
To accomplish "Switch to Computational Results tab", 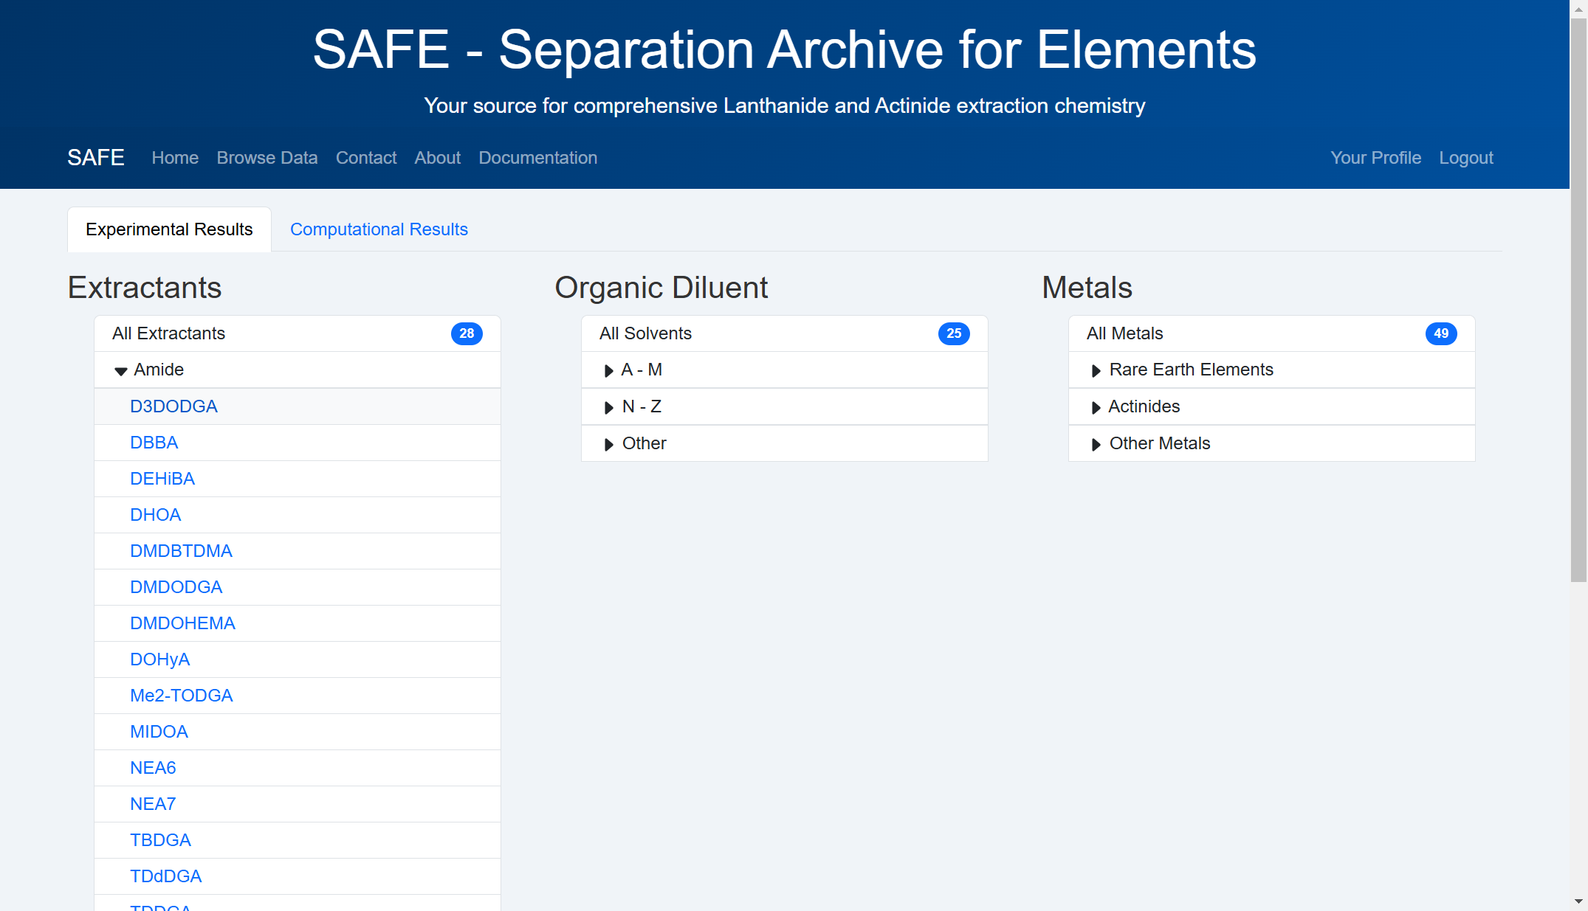I will (379, 229).
